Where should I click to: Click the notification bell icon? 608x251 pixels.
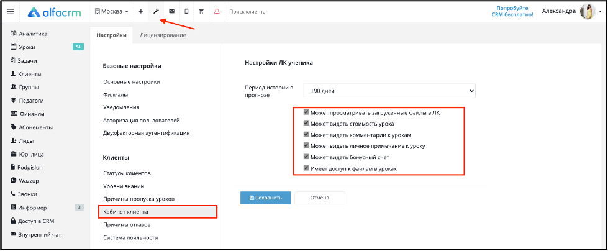(x=216, y=11)
